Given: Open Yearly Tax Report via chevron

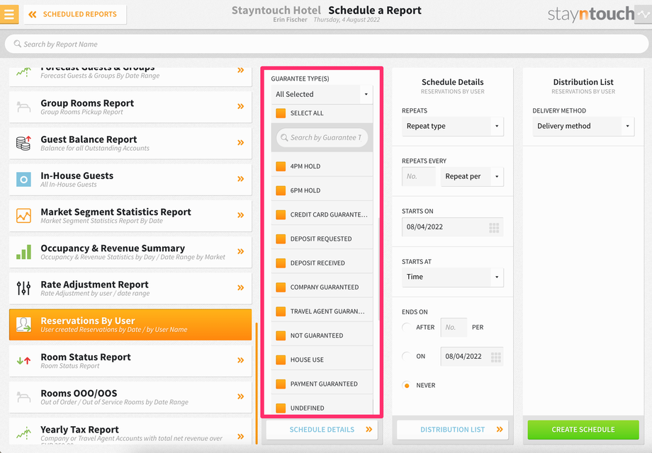Looking at the screenshot, I should click(240, 437).
